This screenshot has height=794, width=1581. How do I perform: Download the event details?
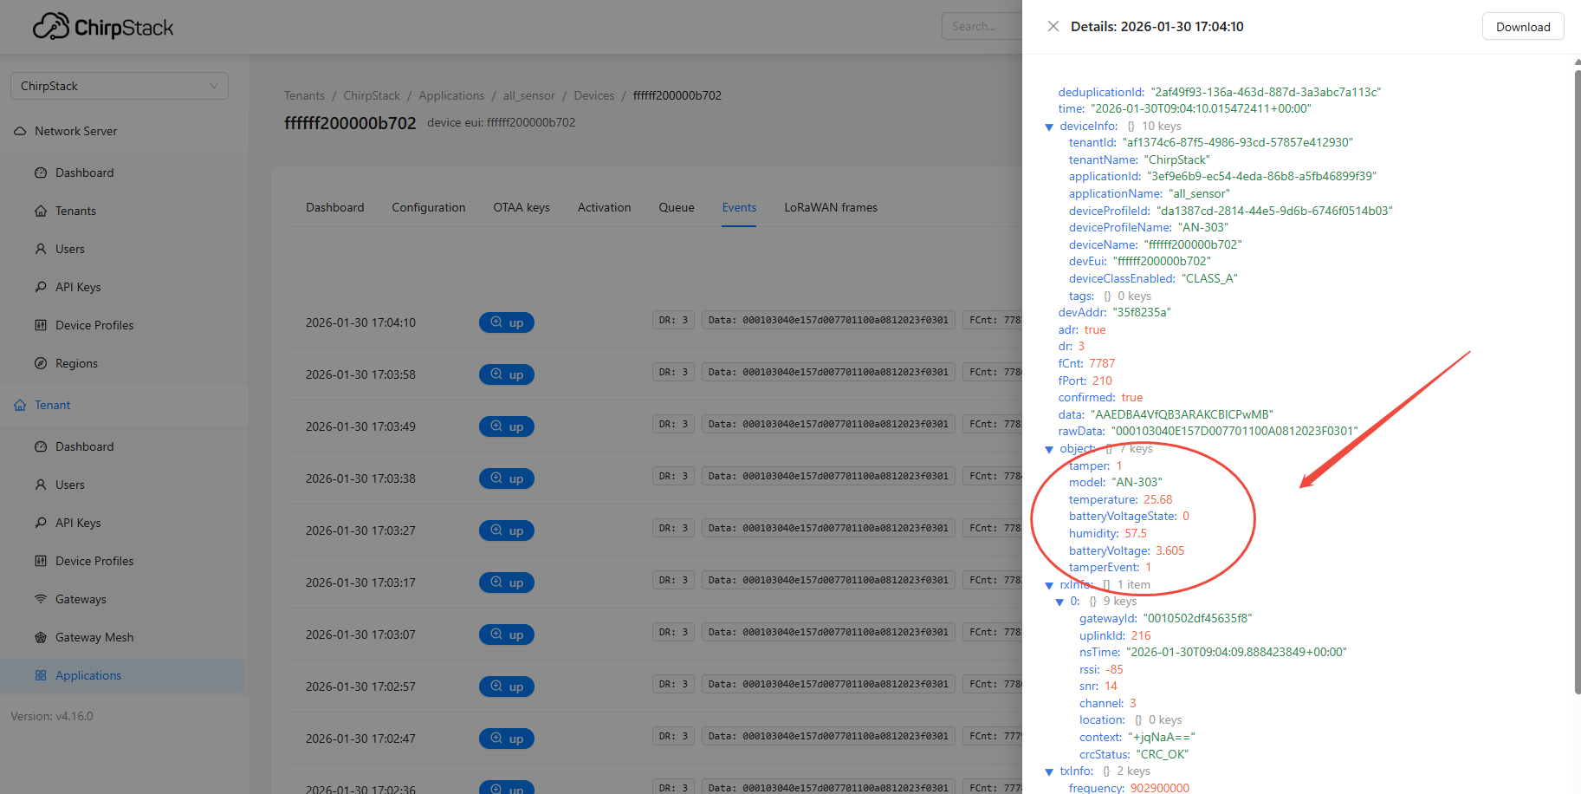[x=1522, y=27]
